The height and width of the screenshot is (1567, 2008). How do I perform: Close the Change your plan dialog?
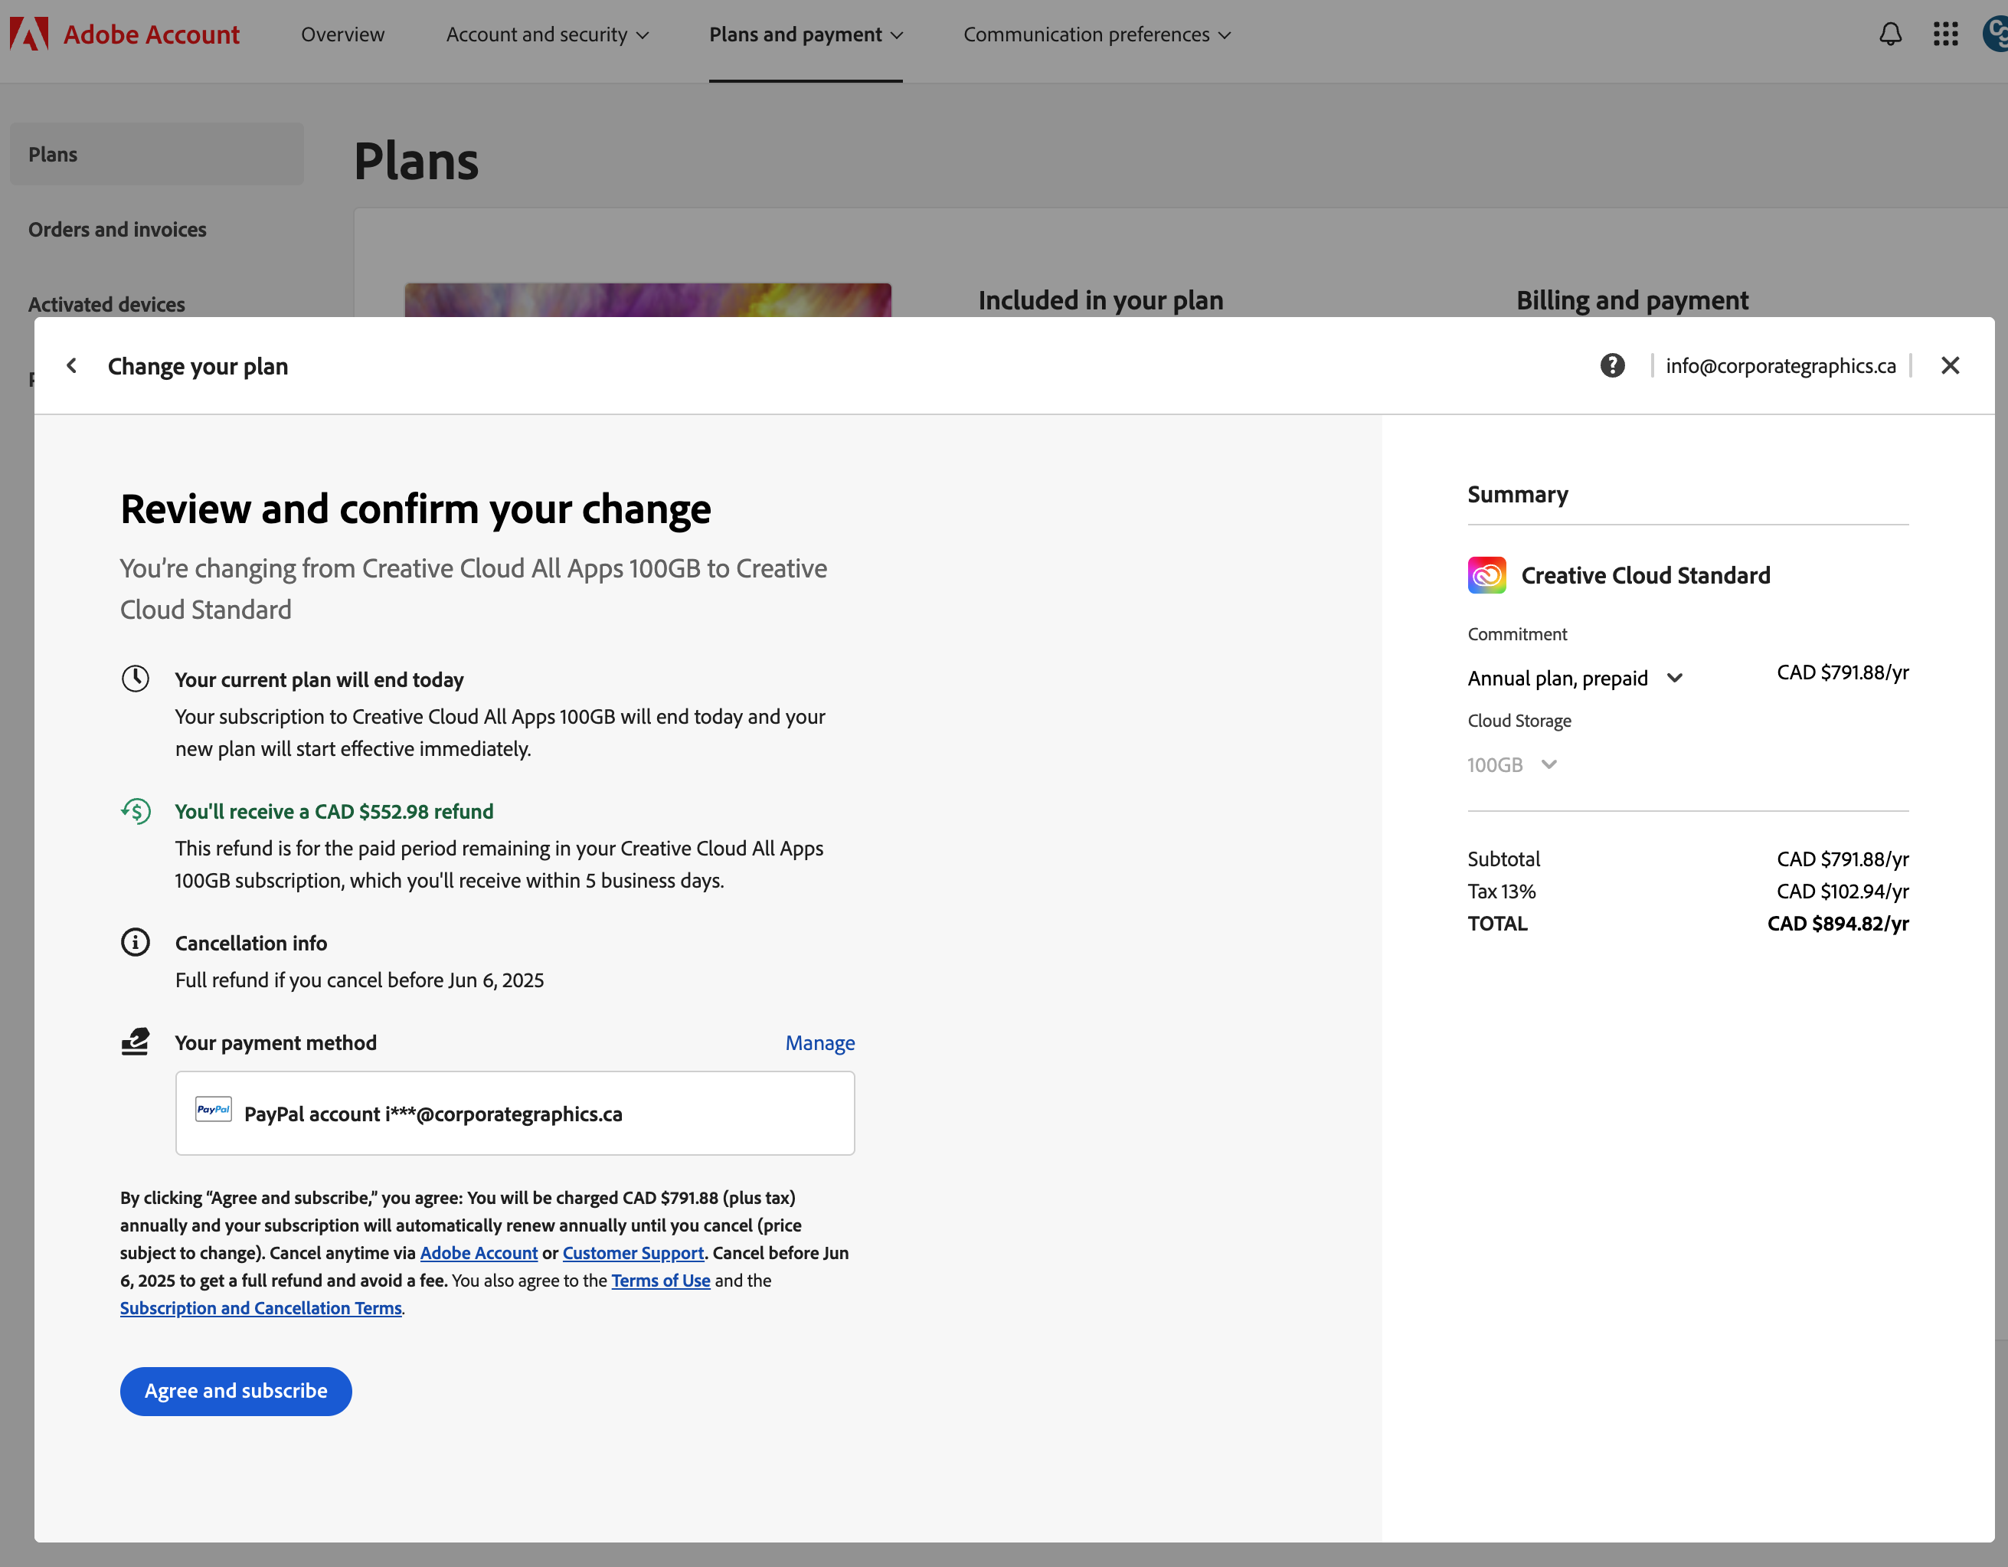point(1950,366)
